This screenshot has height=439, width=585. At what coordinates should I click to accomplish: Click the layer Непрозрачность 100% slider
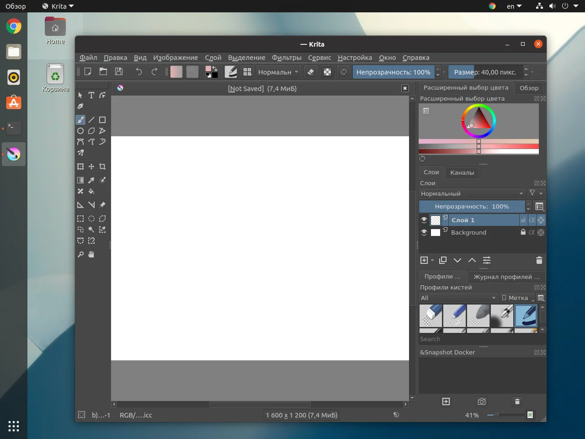472,206
